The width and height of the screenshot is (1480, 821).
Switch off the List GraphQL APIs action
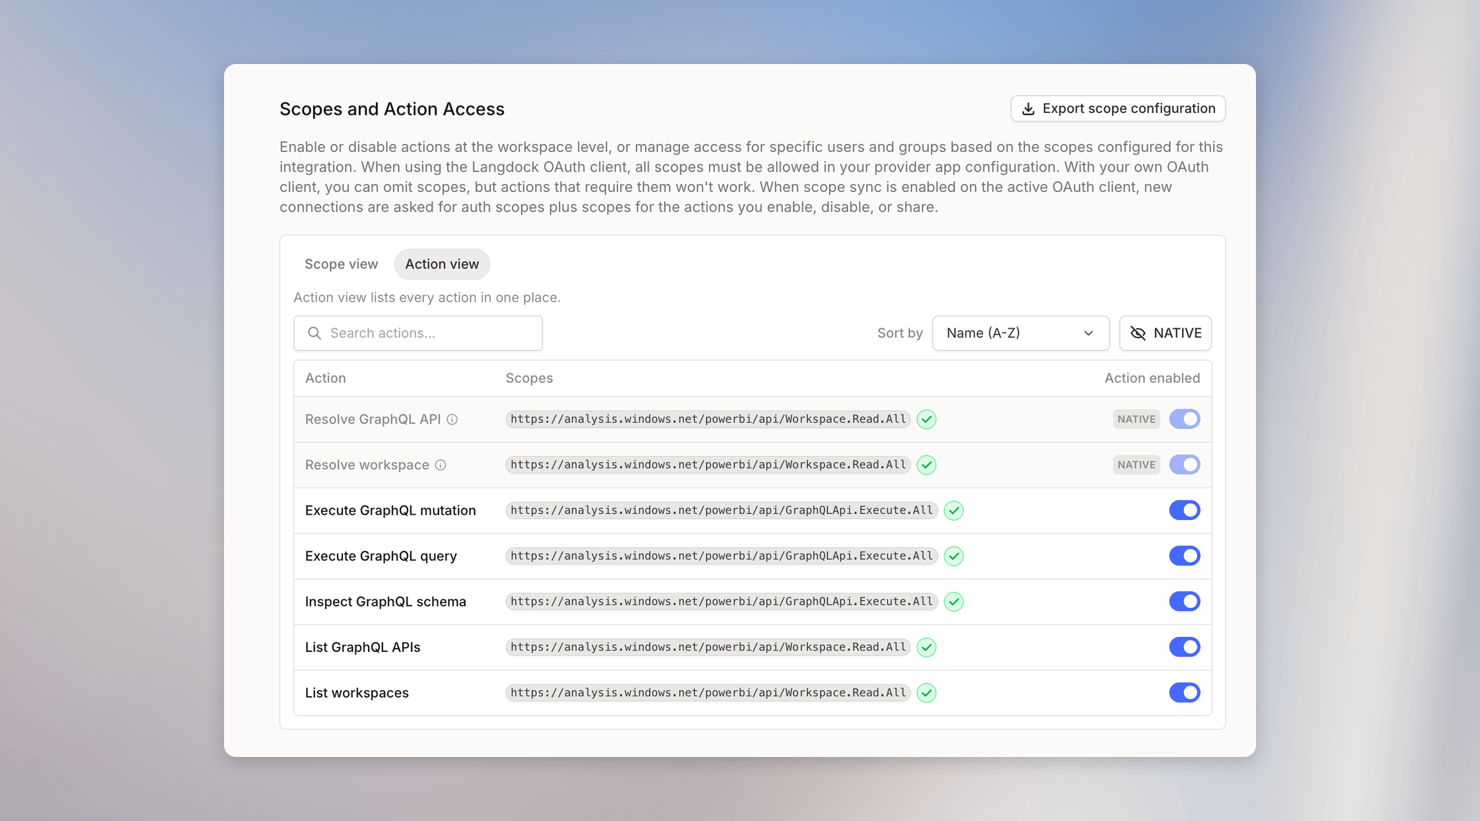coord(1184,647)
